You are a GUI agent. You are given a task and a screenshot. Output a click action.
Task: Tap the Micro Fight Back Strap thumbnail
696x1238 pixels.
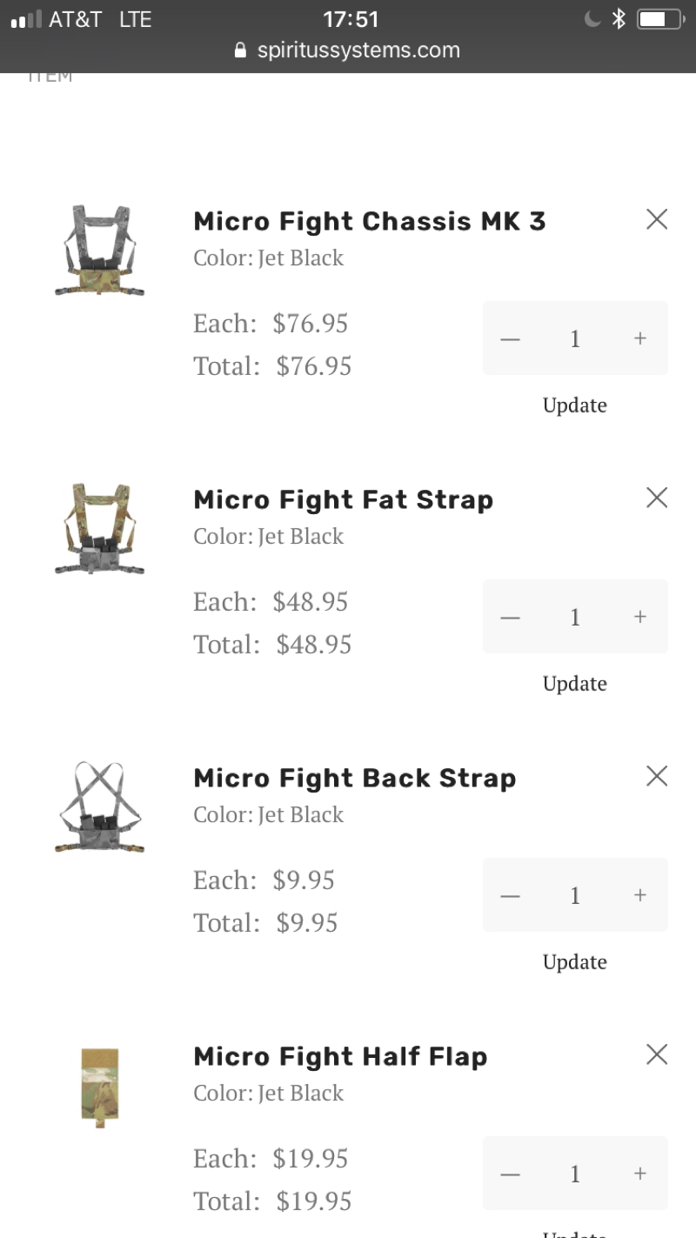(99, 807)
